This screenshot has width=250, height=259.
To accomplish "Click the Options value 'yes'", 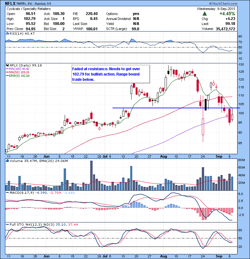I will click(136, 14).
